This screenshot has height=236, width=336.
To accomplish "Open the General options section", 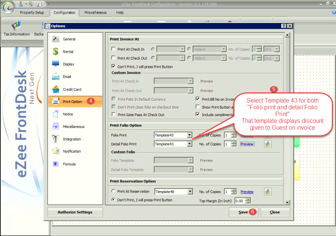I will pos(69,39).
